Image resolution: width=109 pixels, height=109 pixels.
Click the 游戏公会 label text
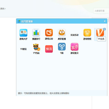pos(49,39)
